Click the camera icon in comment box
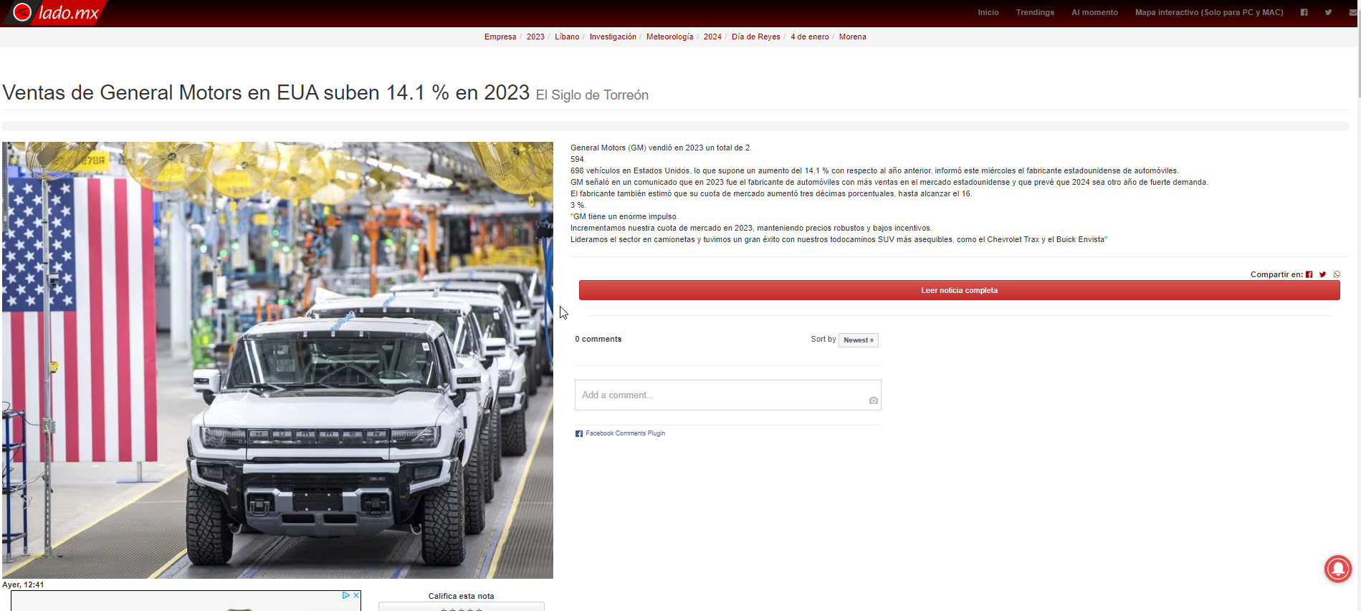Image resolution: width=1361 pixels, height=611 pixels. click(x=873, y=400)
